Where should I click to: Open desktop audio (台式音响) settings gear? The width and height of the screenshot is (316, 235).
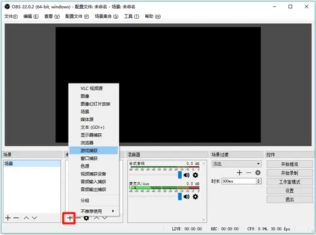[x=195, y=175]
